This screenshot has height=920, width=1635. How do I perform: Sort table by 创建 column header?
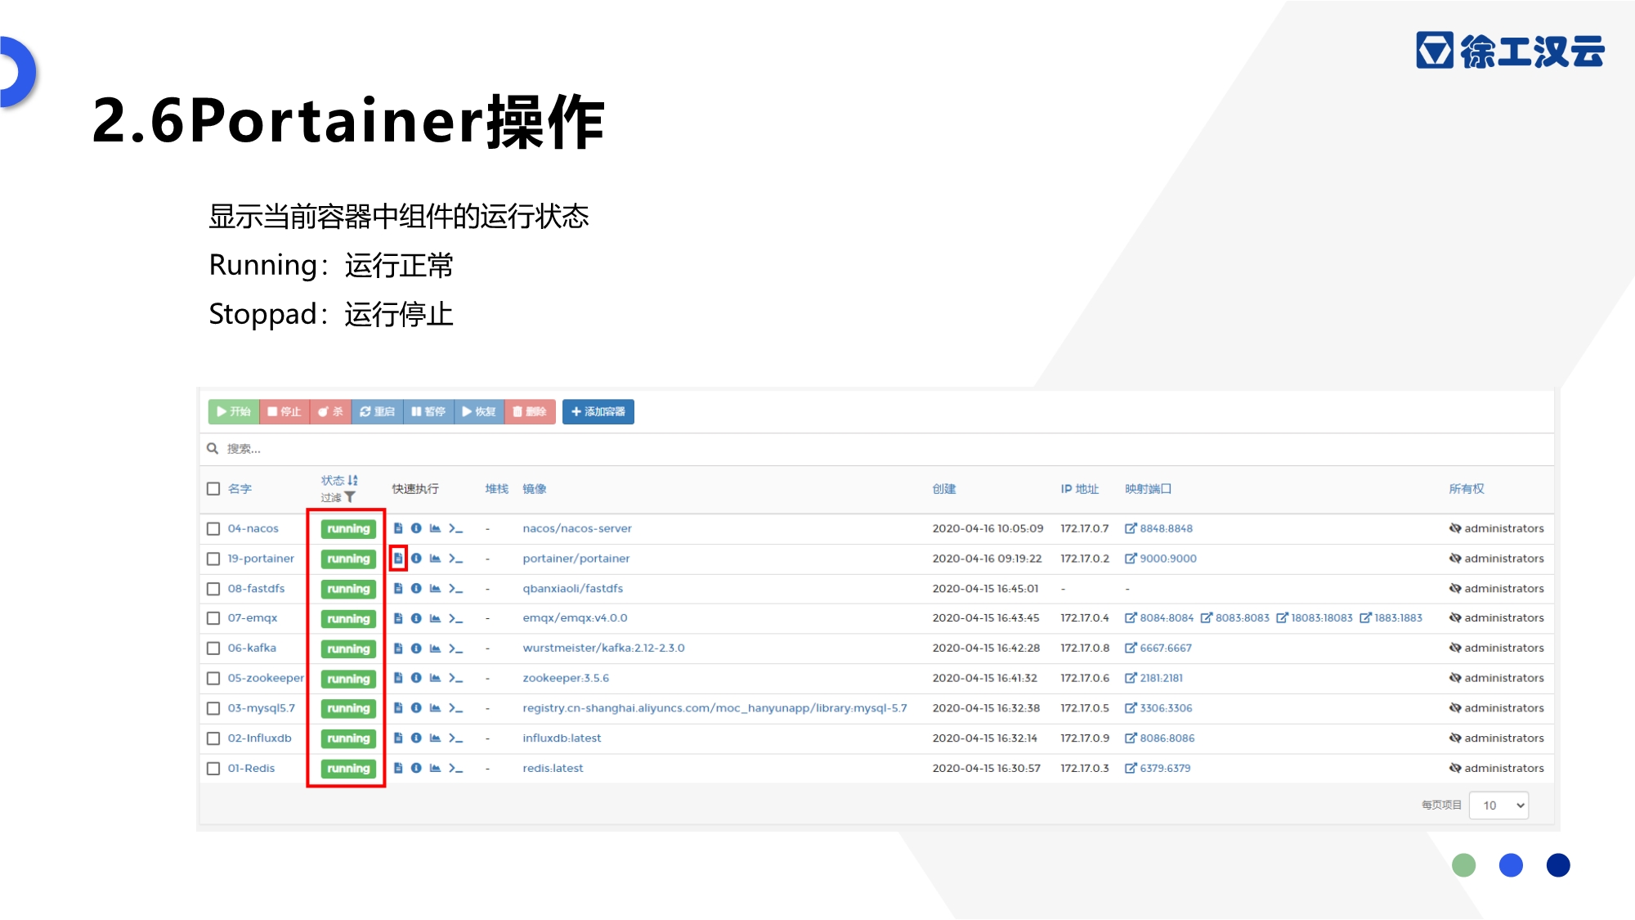pyautogui.click(x=944, y=489)
